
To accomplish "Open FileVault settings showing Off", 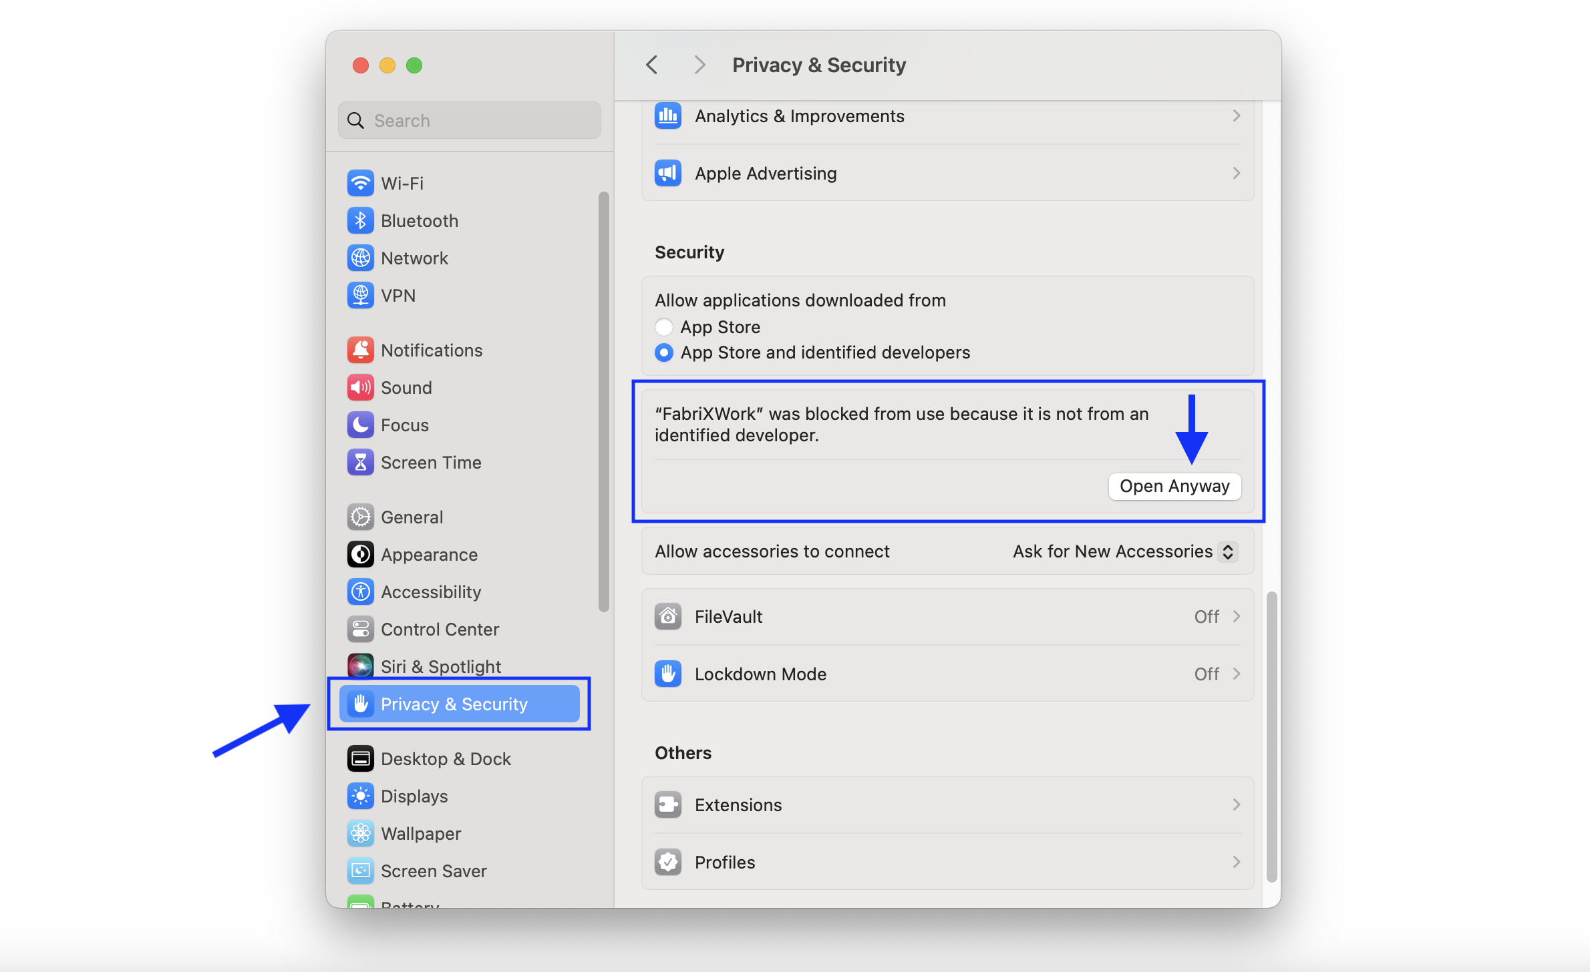I will click(x=947, y=616).
